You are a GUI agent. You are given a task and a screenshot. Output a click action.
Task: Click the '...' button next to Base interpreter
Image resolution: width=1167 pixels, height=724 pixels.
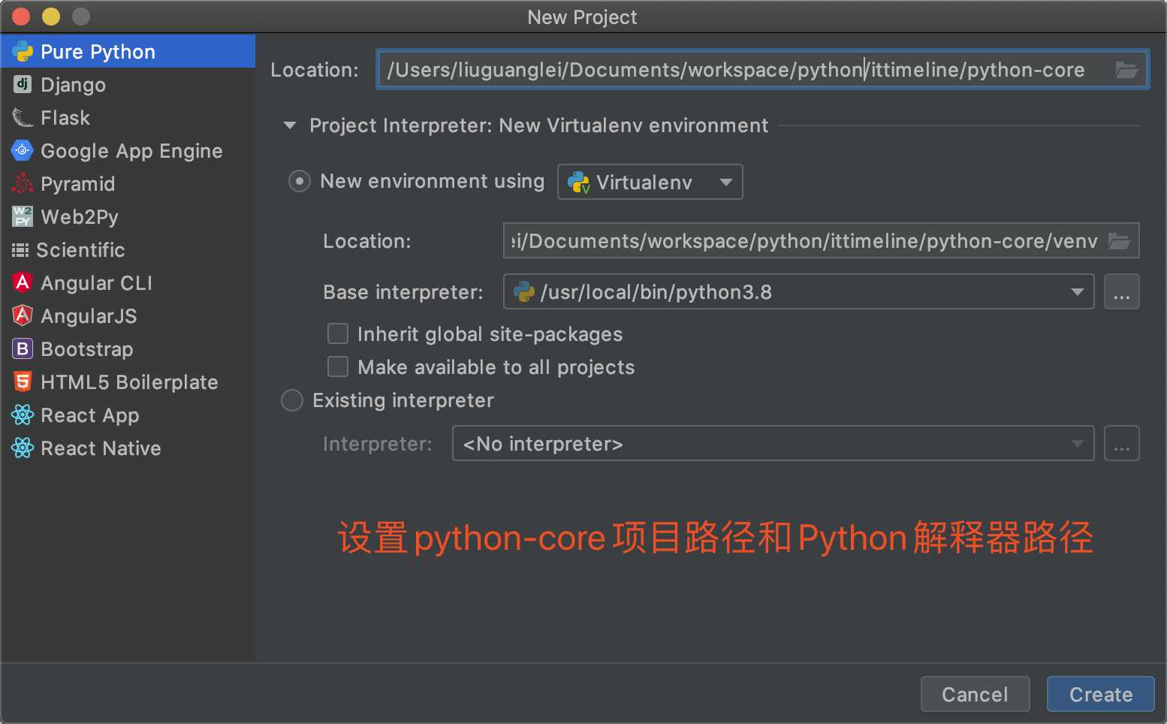click(1122, 291)
